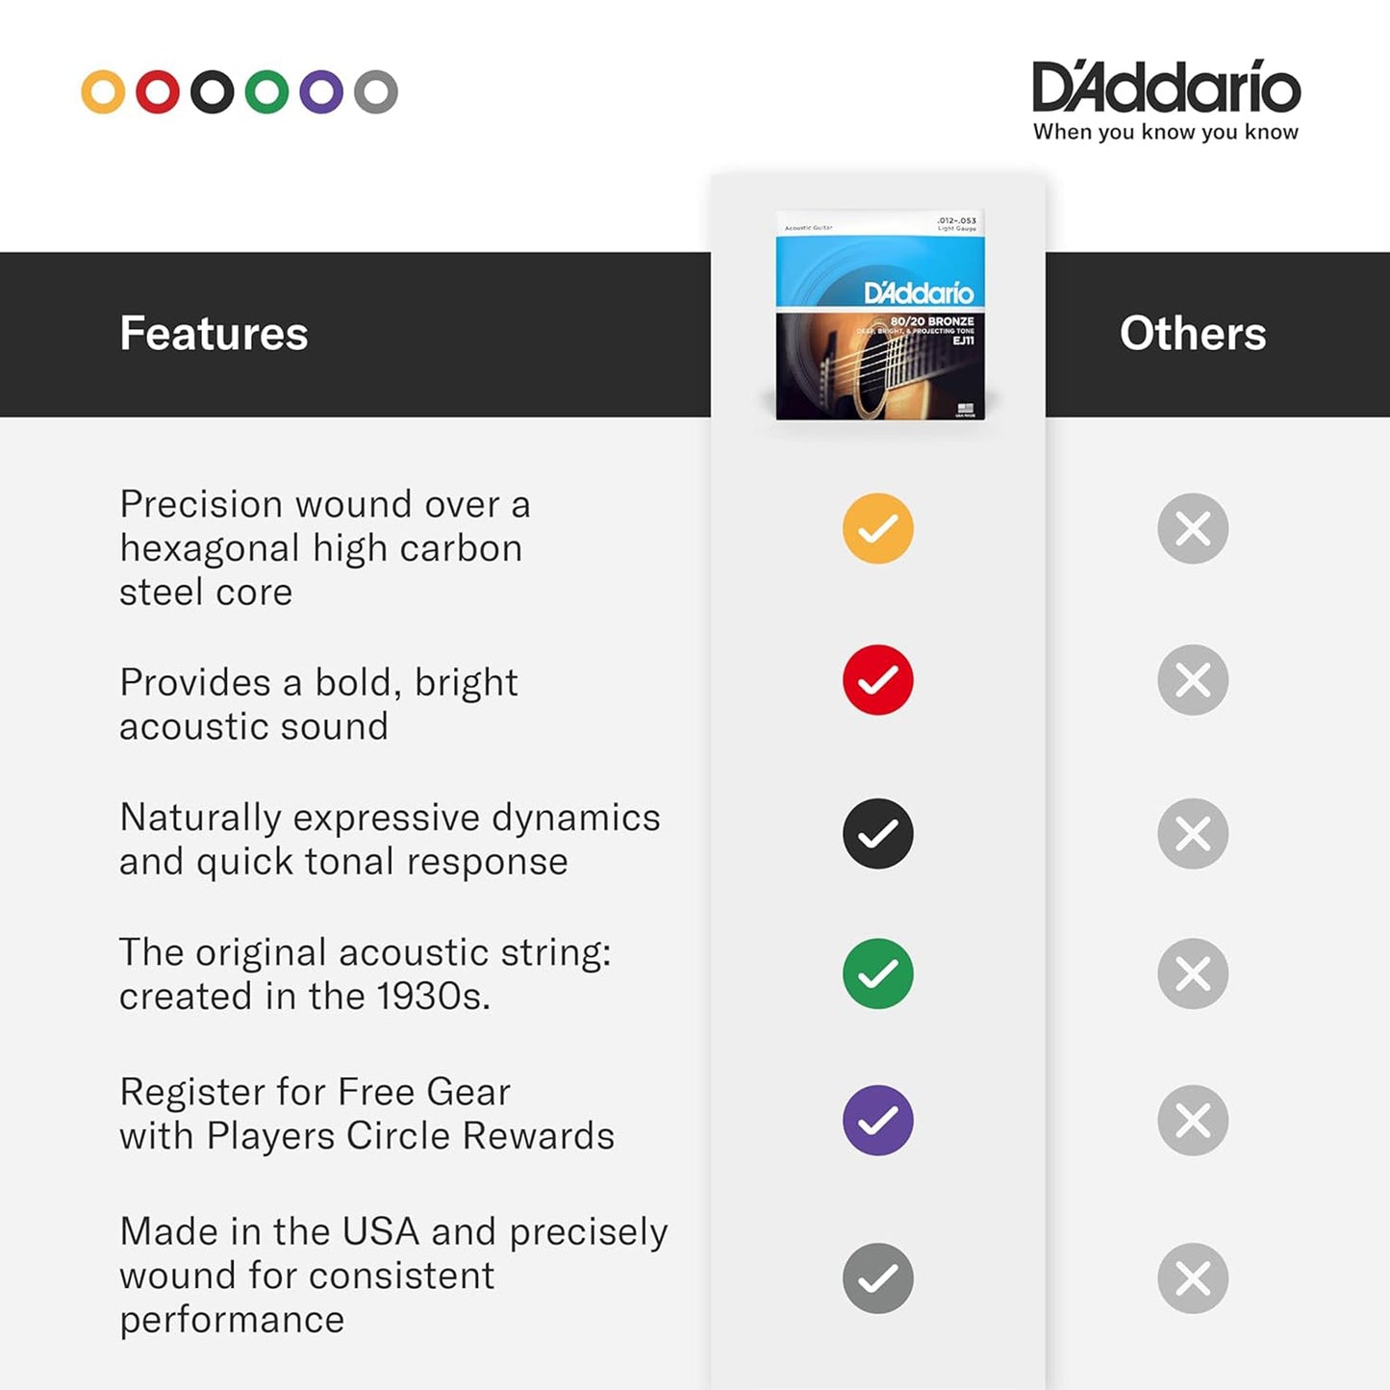Click the gray X for Players Circle row

tap(1193, 1121)
